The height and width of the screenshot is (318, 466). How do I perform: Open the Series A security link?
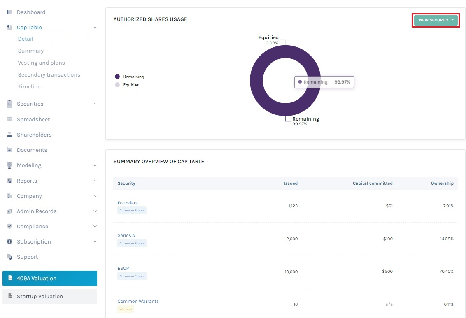[x=126, y=235]
